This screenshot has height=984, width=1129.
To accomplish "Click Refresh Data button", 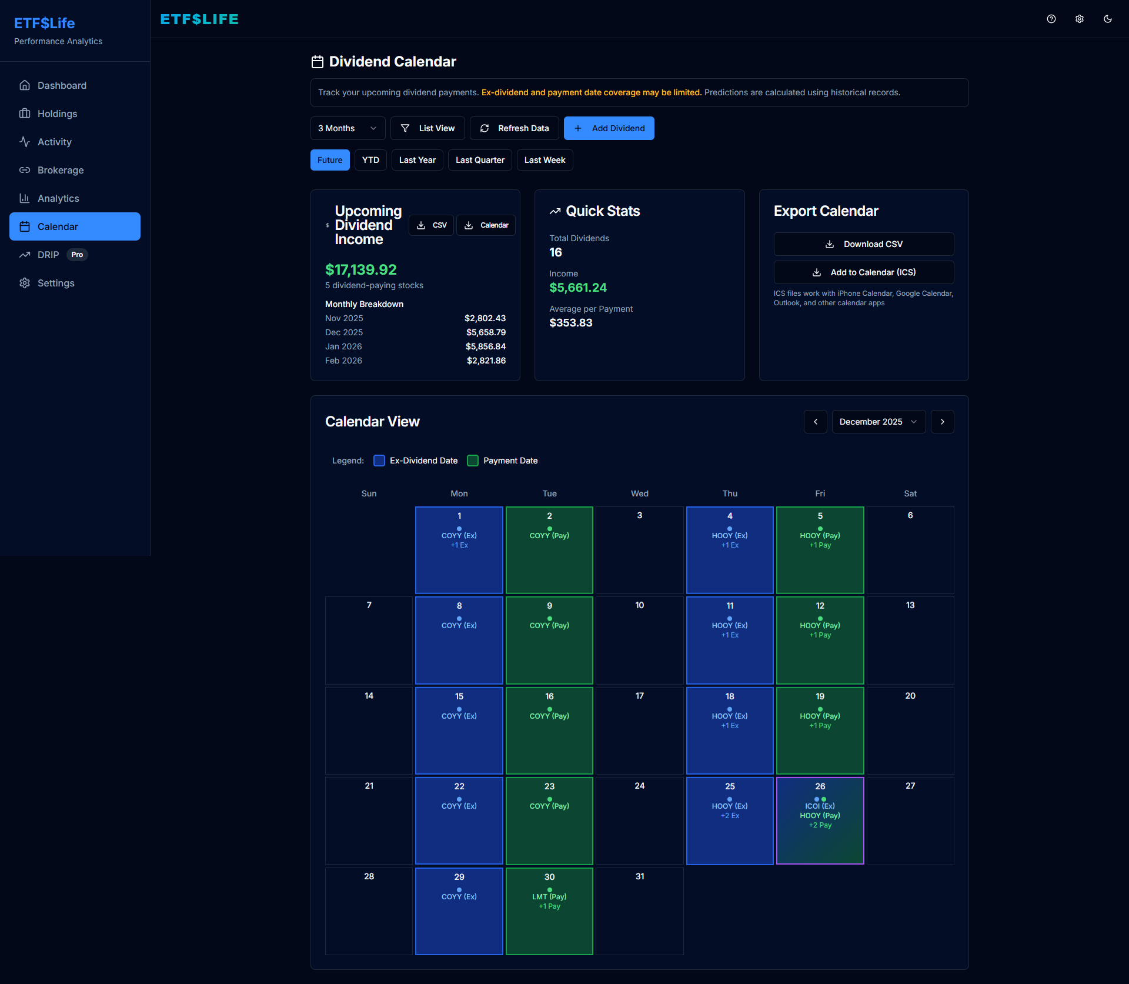I will [x=514, y=128].
